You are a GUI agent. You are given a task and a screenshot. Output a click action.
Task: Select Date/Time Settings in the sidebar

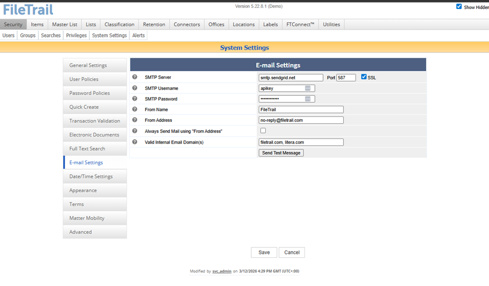coord(95,176)
